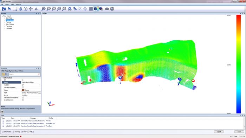
Task: Open the Import menu
Action: [7, 4]
